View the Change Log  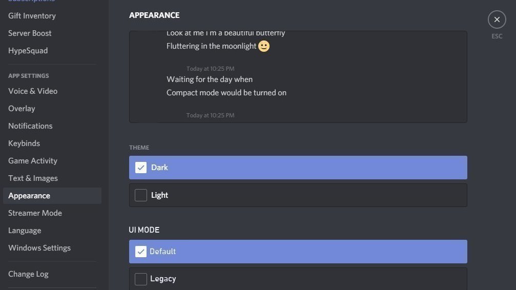28,274
